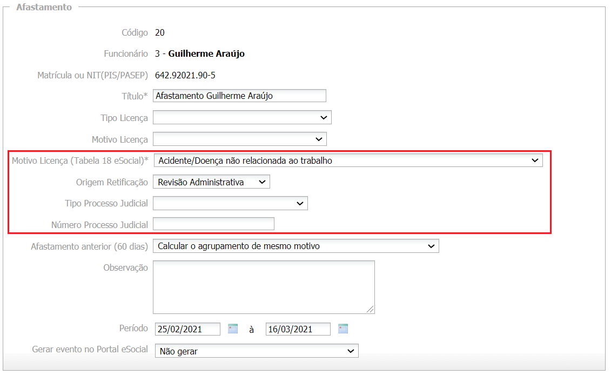The image size is (611, 375).
Task: Open the Motivo Licença dropdown
Action: pyautogui.click(x=239, y=139)
